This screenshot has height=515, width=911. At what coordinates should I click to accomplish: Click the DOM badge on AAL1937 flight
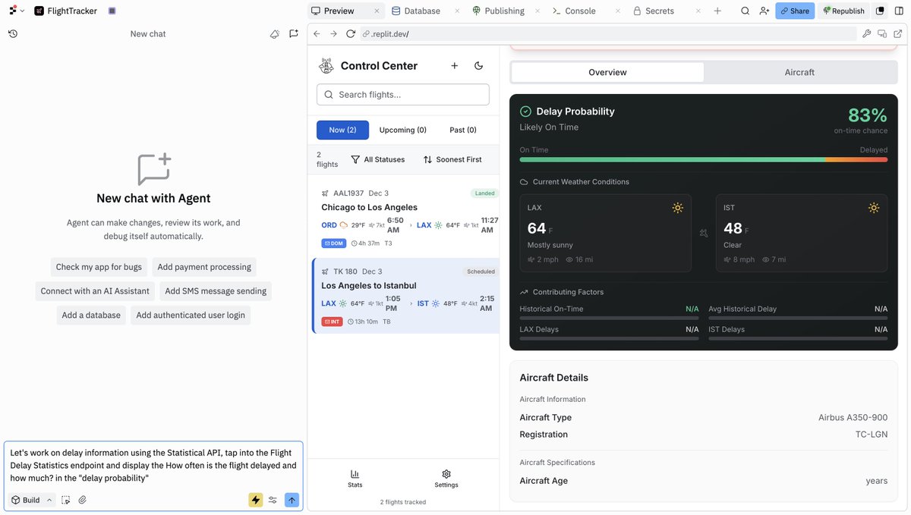tap(334, 243)
